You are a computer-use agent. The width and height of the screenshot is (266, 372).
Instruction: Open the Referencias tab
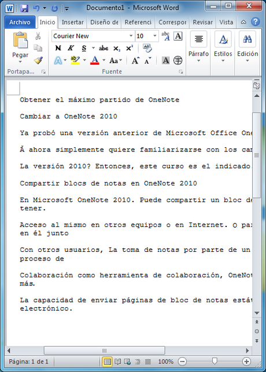138,23
